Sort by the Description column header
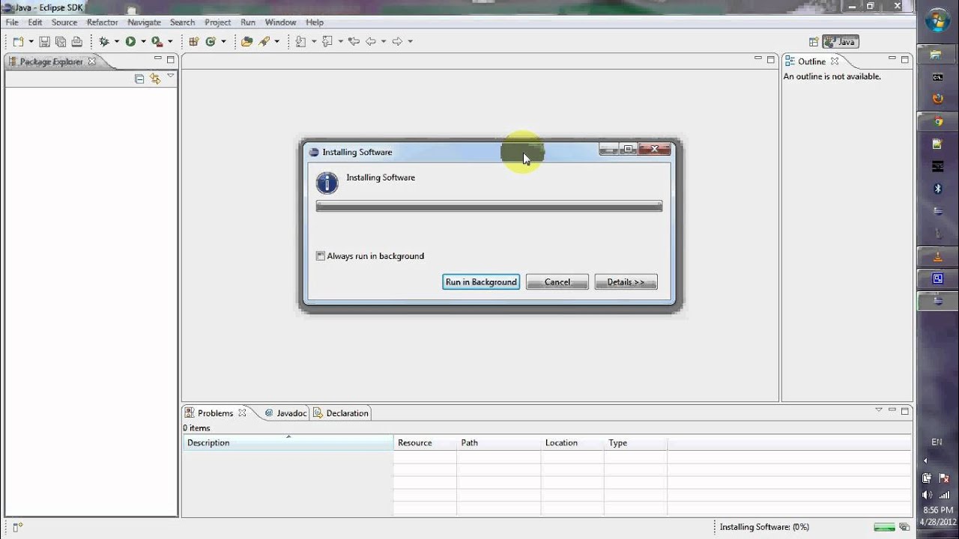This screenshot has width=959, height=539. [288, 442]
